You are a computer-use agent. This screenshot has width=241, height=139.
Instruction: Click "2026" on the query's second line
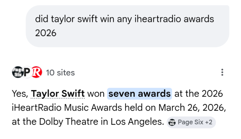coord(46,33)
